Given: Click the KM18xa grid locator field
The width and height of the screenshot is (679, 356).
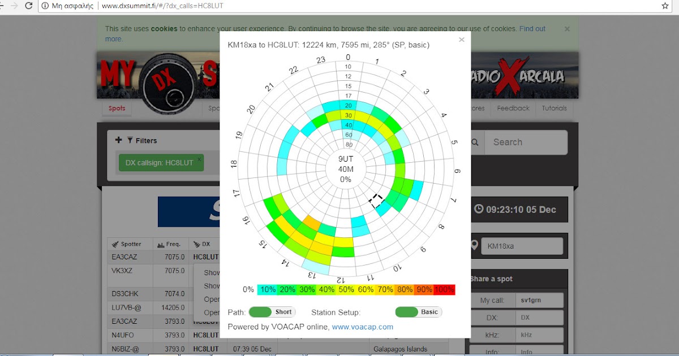Looking at the screenshot, I should point(522,246).
